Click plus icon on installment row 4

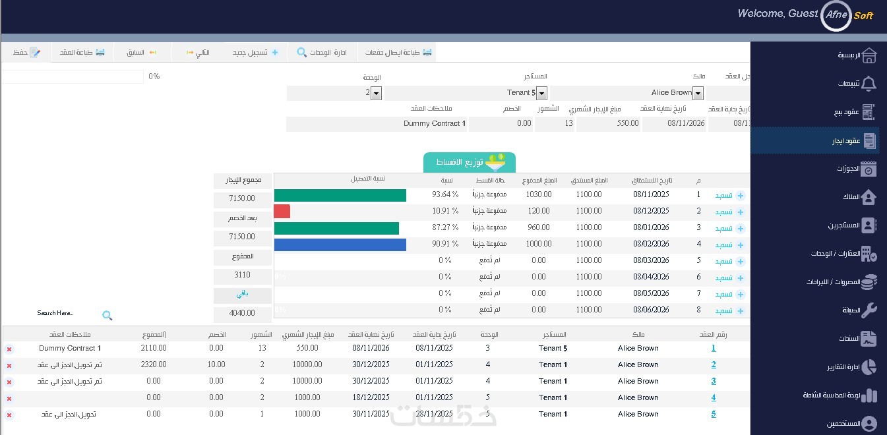[740, 245]
